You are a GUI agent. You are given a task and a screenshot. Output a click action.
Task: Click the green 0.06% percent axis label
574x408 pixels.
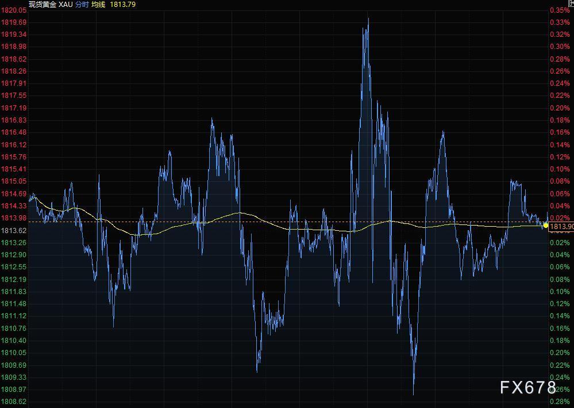[x=560, y=267]
